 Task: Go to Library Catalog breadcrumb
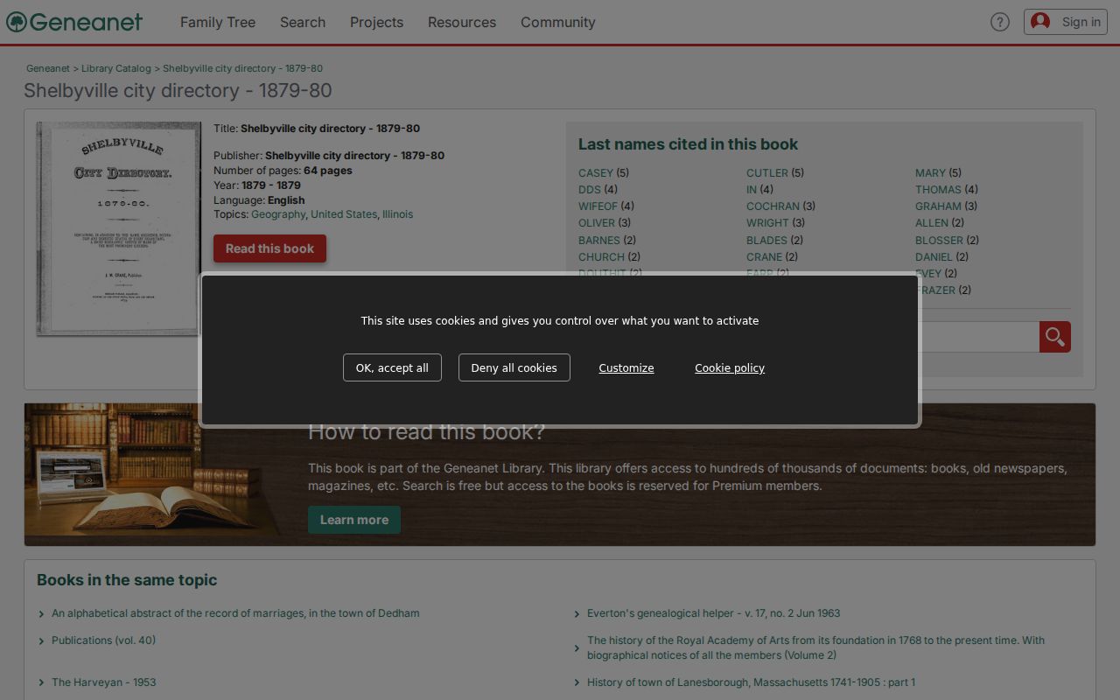tap(116, 68)
